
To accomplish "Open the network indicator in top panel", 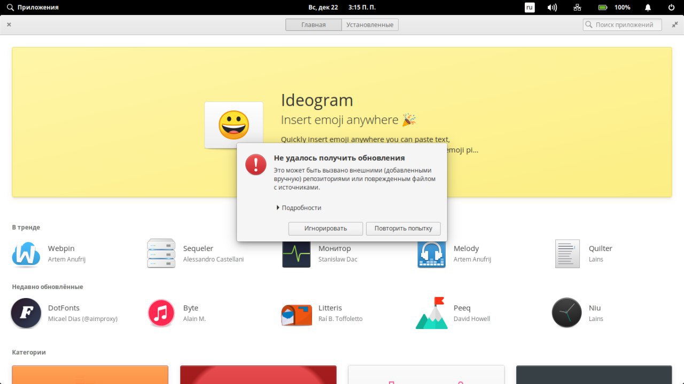I will (x=577, y=7).
